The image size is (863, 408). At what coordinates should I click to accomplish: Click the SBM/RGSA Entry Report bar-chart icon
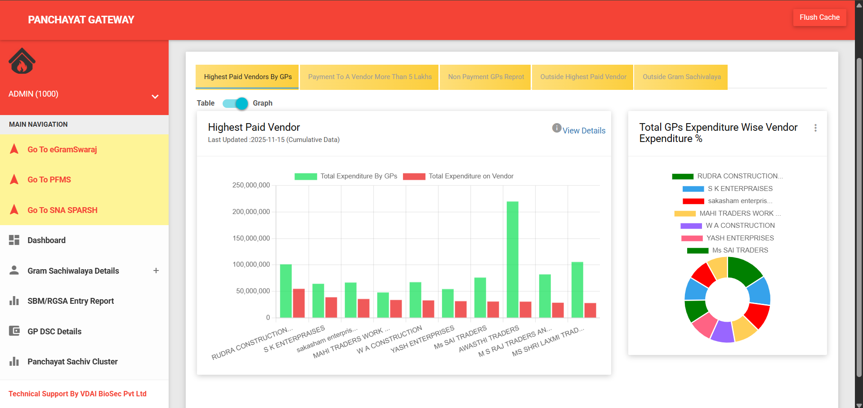click(x=14, y=301)
